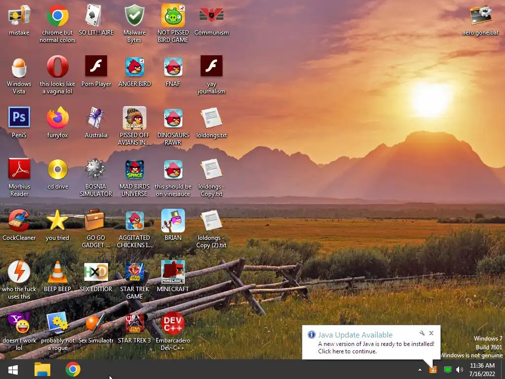Select 'loldongs - Copy (2).txt' file
This screenshot has height=379, width=505.
click(211, 221)
